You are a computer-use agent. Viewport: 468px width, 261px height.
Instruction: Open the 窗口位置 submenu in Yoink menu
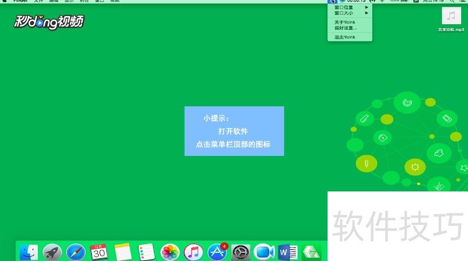click(x=350, y=7)
